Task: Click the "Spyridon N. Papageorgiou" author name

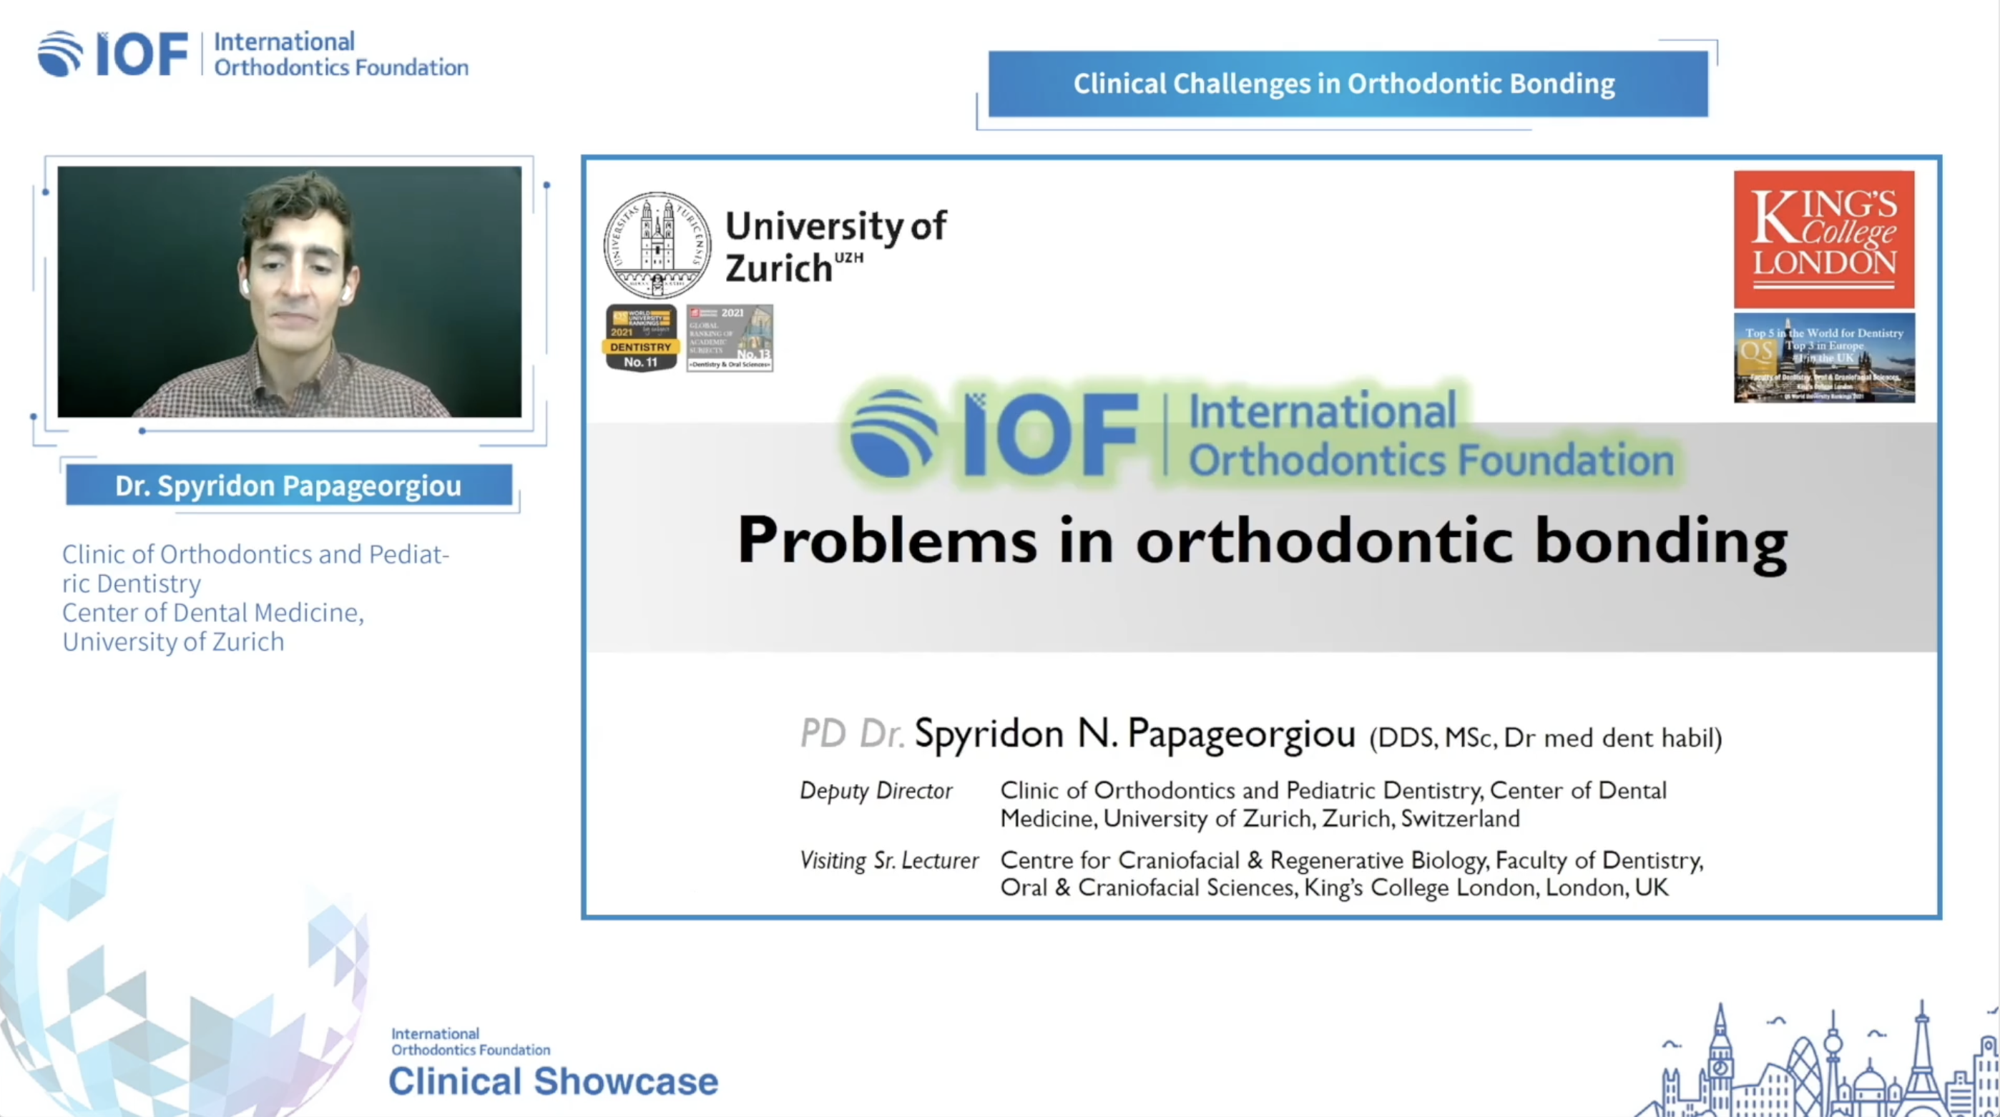Action: pos(1135,733)
